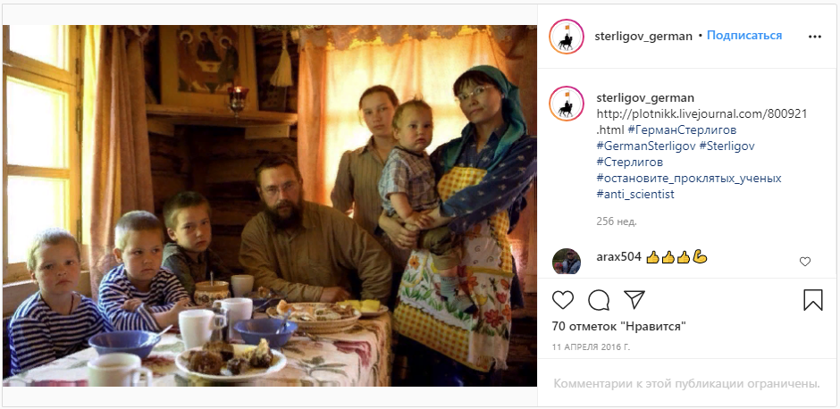View the 70 отметок "Нравится" likes list

click(618, 327)
